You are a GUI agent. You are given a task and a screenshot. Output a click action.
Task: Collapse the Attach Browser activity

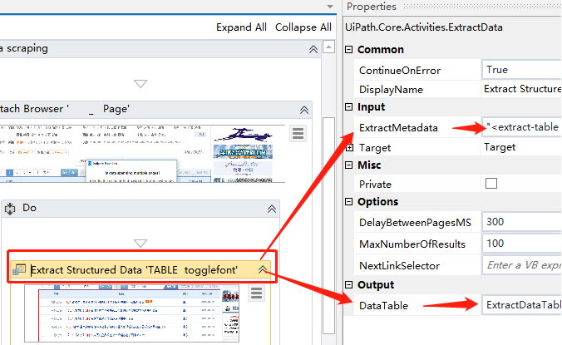point(304,110)
